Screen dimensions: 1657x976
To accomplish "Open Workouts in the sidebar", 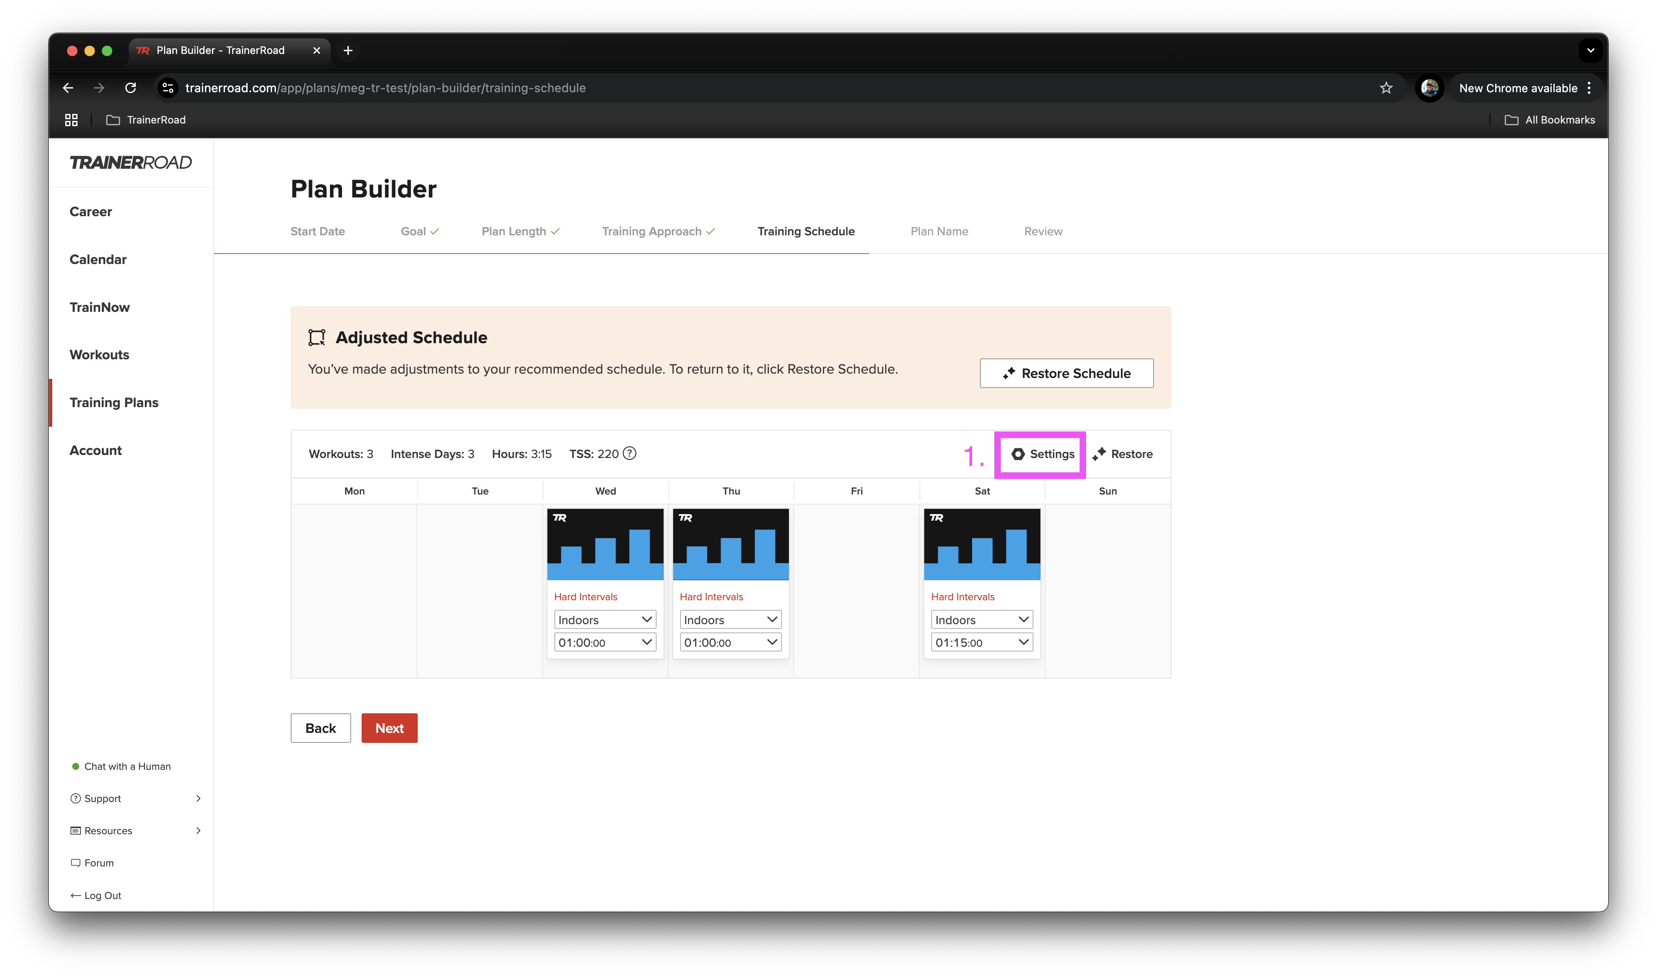I will click(x=99, y=354).
